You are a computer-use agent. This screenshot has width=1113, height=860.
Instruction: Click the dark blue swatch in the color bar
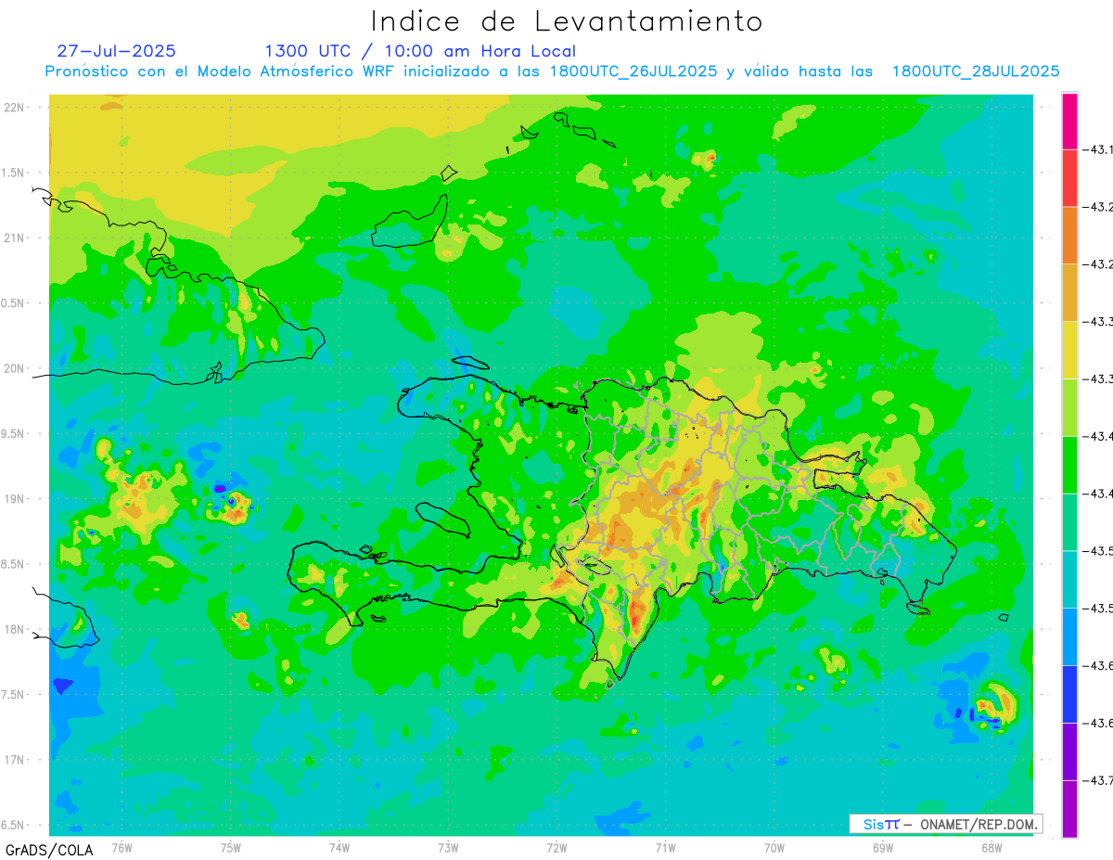click(x=1069, y=694)
